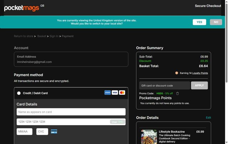Click the vertical page scrollbar
Screen dimensions: 228x144
[x=227, y=44]
